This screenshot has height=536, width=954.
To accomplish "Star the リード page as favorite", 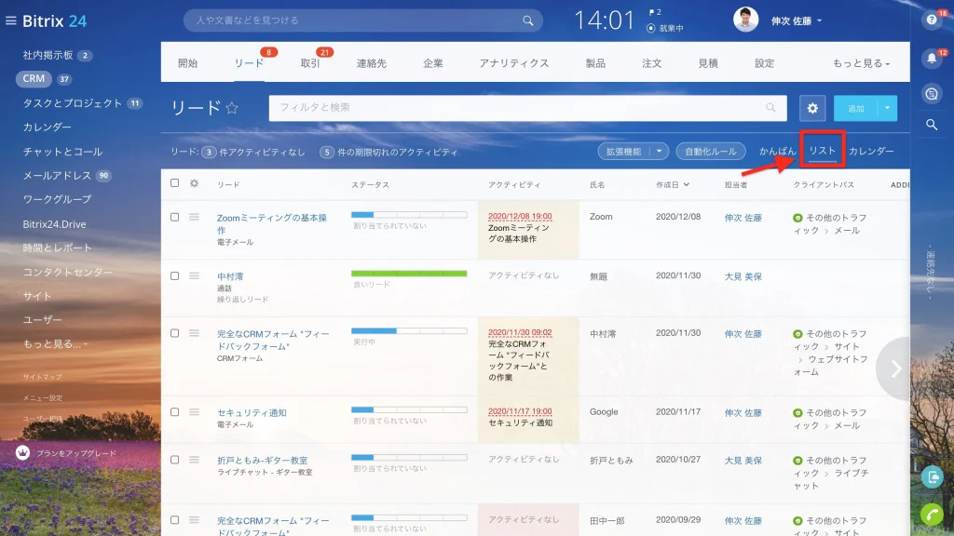I will (232, 108).
